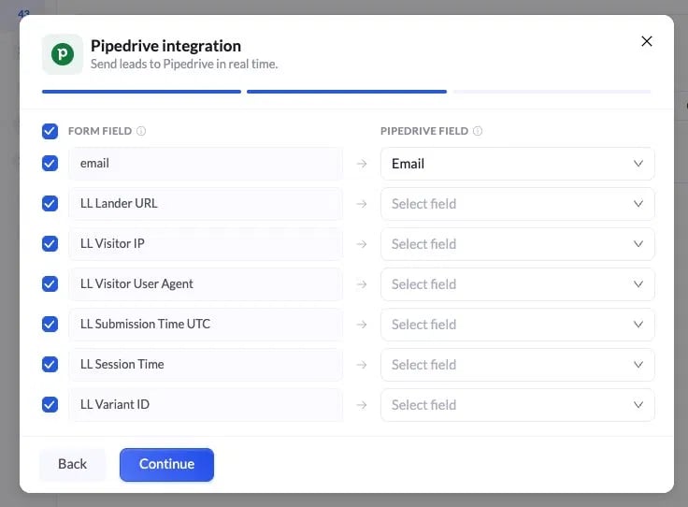688x507 pixels.
Task: Click the info icon beside FORM FIELD
Action: point(141,131)
